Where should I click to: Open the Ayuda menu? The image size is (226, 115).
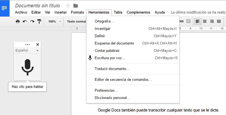[160, 12]
